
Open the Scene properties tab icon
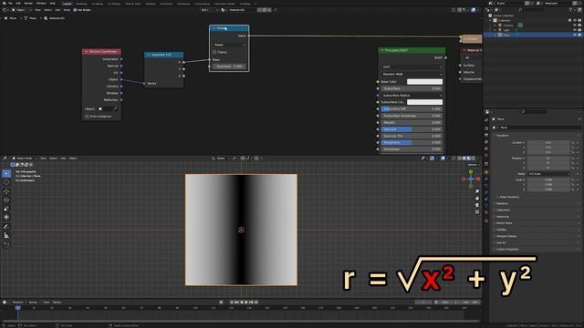[486, 149]
